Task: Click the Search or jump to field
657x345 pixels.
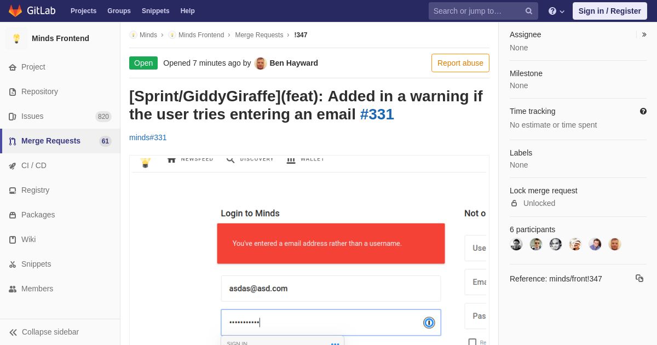Action: [483, 11]
